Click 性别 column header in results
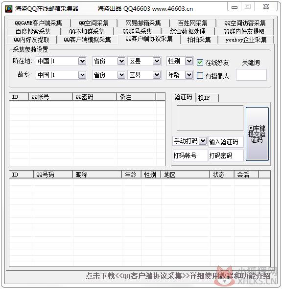Viewport: 282px width, 289px height. point(151,175)
